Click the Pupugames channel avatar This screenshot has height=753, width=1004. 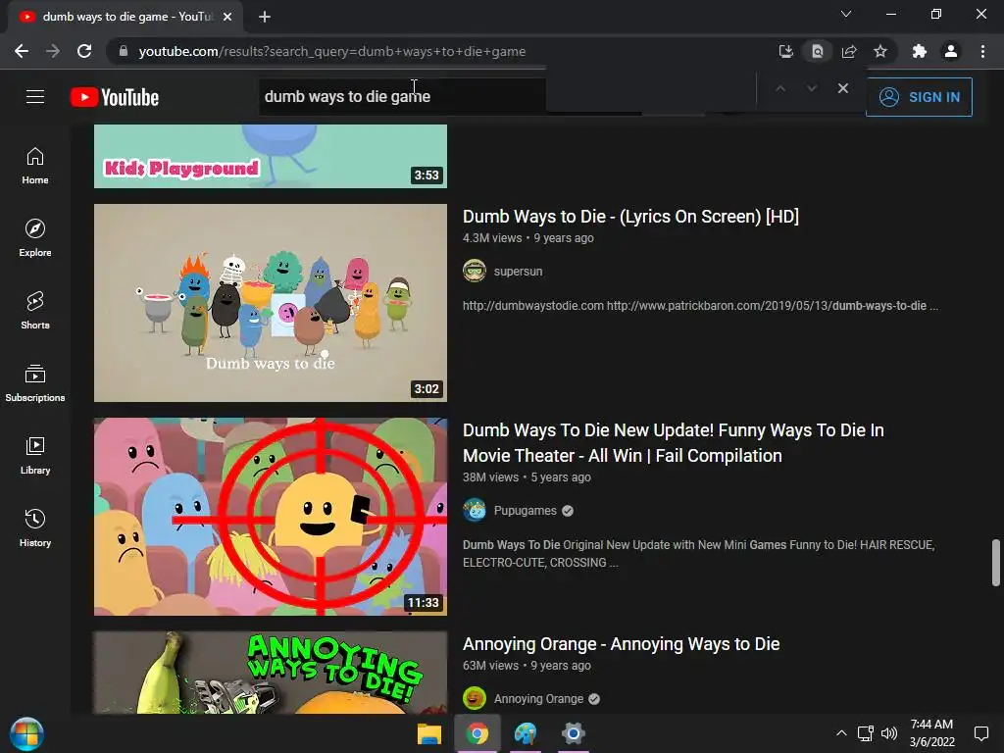(x=475, y=510)
